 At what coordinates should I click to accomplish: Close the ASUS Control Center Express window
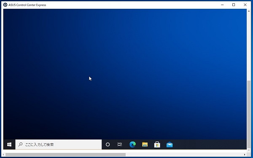(245, 5)
